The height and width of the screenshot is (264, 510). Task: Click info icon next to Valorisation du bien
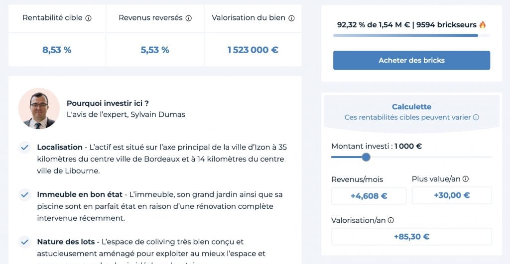[291, 18]
